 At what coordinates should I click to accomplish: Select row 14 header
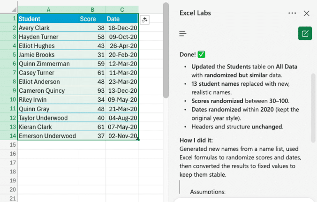8,136
